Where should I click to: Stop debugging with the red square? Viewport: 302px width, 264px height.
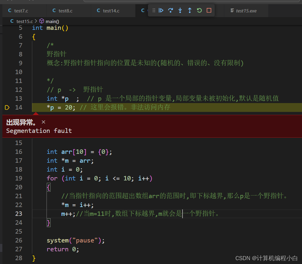pyautogui.click(x=209, y=10)
